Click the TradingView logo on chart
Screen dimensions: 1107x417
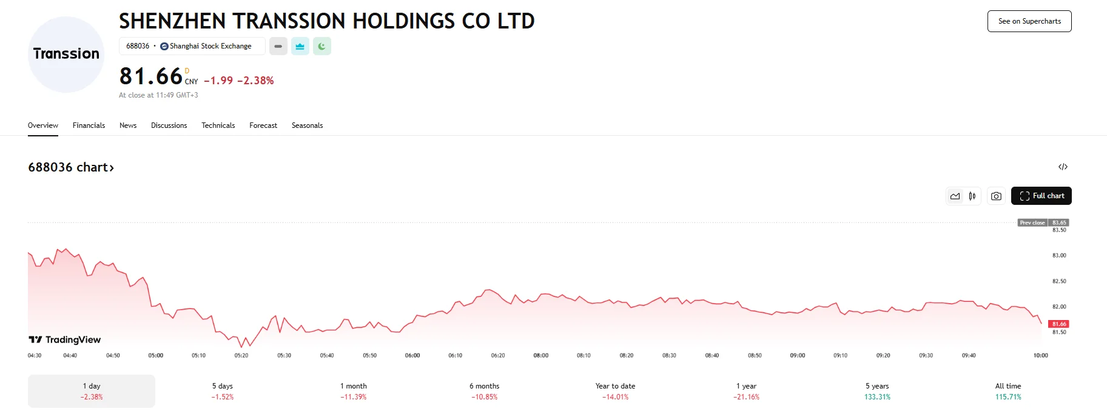point(65,339)
